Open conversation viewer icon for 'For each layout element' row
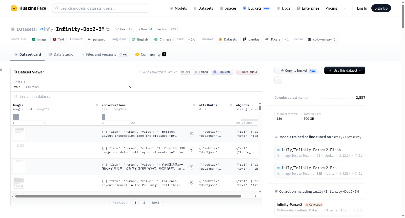The width and height of the screenshot is (405, 218). (191, 183)
